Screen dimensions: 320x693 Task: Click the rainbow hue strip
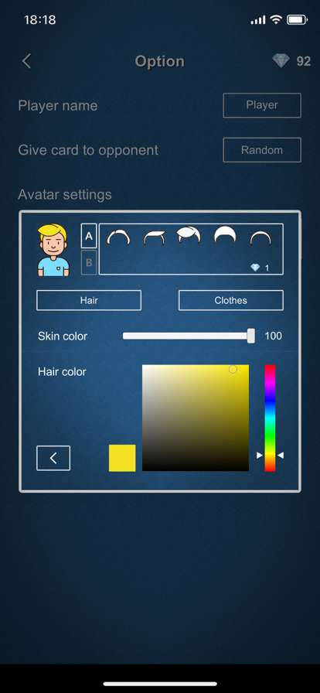pos(270,418)
